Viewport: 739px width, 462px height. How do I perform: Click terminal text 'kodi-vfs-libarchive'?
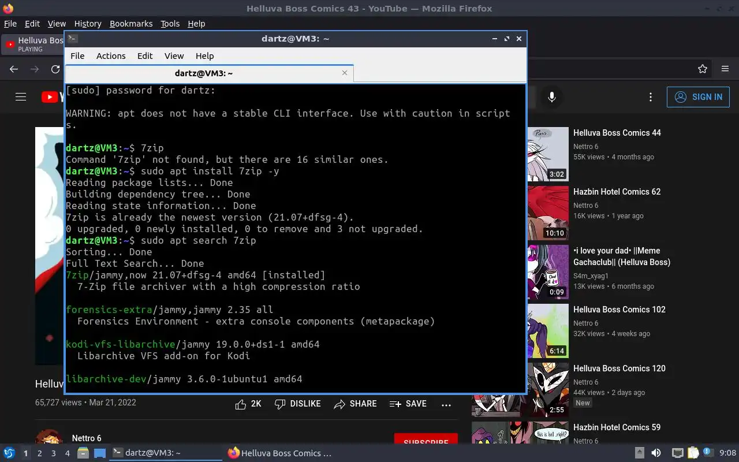pyautogui.click(x=120, y=344)
